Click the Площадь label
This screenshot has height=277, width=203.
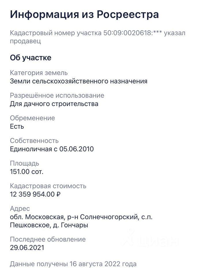click(24, 163)
